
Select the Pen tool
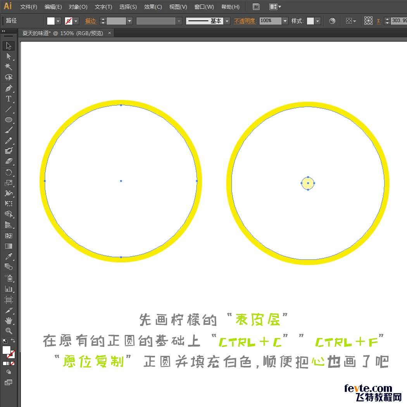(x=9, y=88)
